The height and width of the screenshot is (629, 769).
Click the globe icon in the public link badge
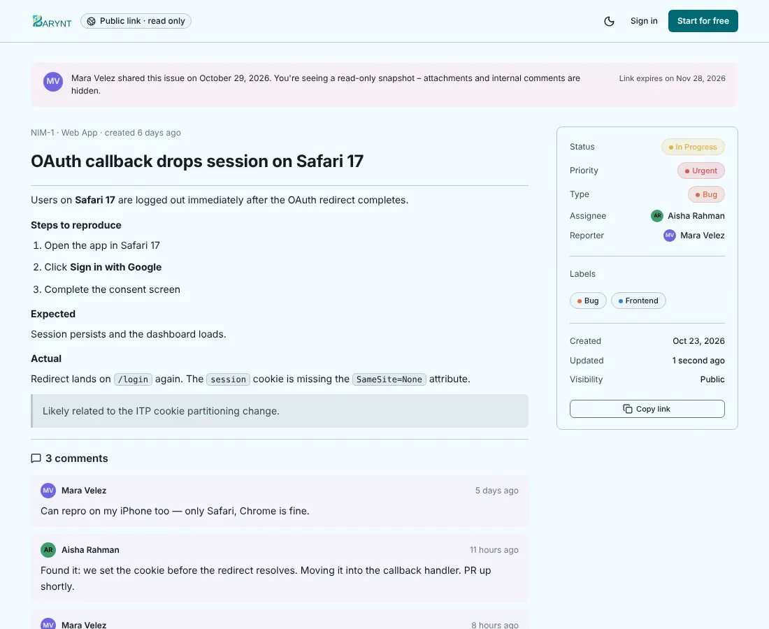91,21
